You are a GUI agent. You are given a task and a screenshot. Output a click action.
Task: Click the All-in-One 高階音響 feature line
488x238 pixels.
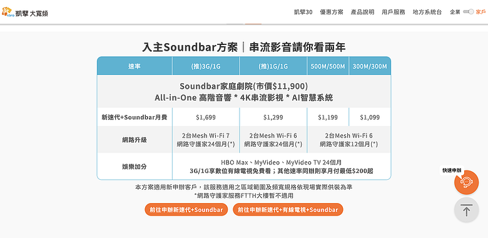[244, 97]
